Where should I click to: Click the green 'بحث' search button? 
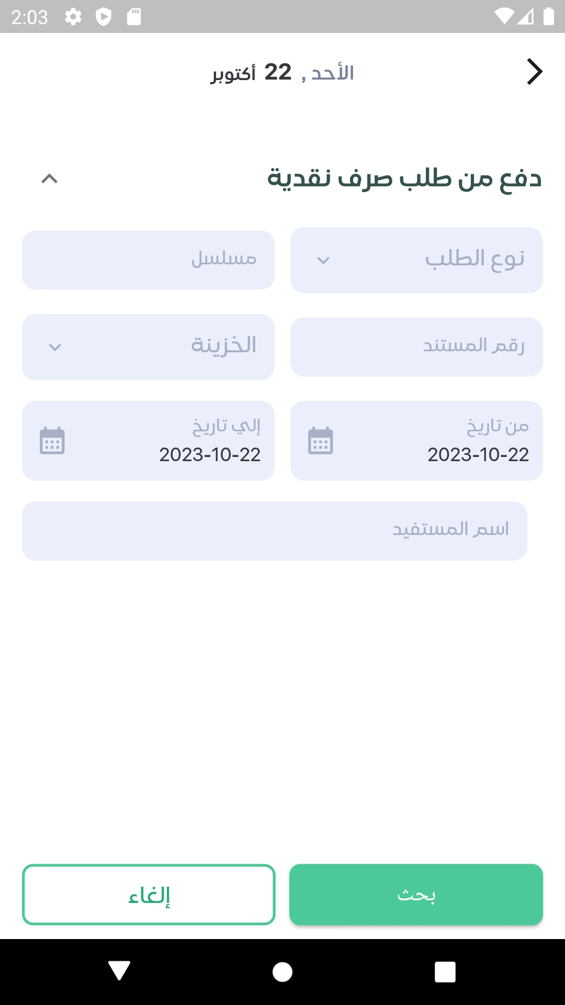point(416,895)
